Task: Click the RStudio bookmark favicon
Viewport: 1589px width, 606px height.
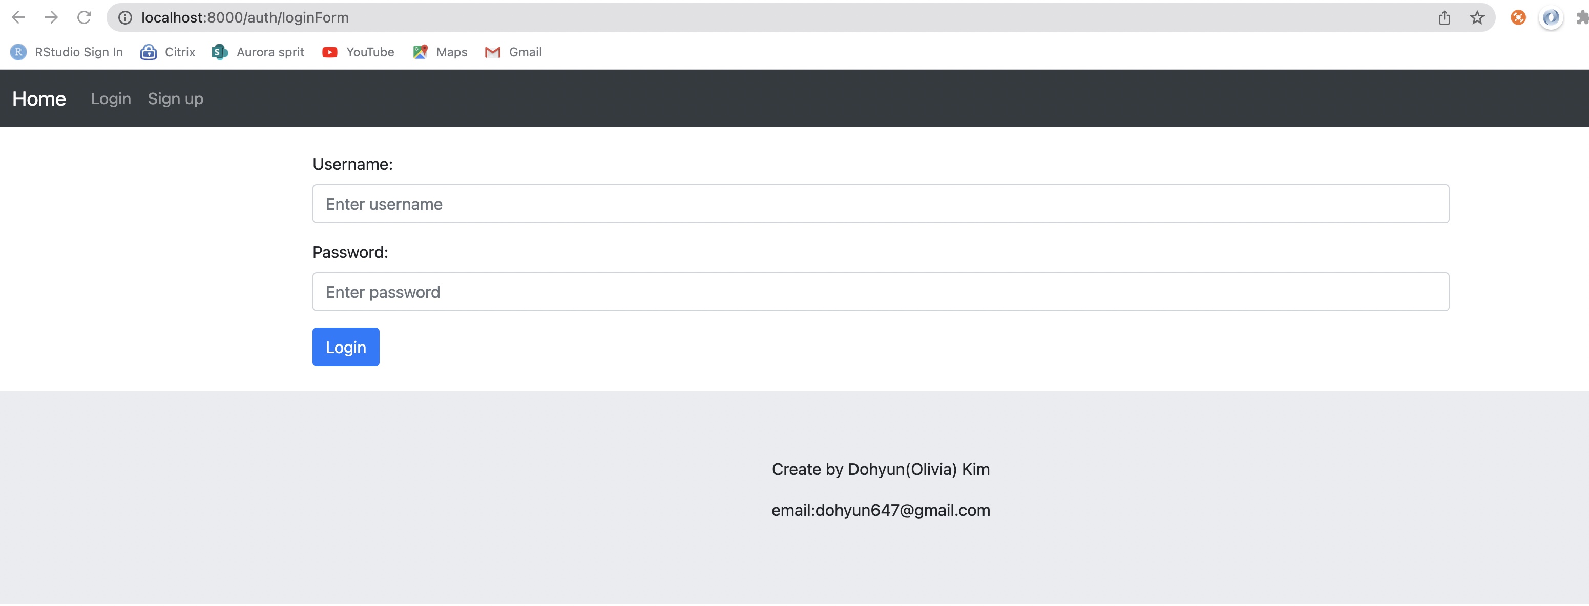Action: coord(18,52)
